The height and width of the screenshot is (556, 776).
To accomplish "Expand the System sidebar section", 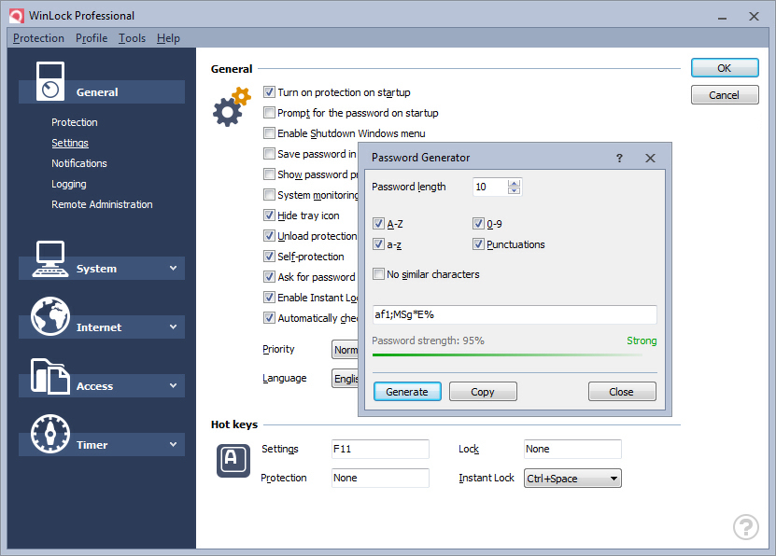I will 174,268.
